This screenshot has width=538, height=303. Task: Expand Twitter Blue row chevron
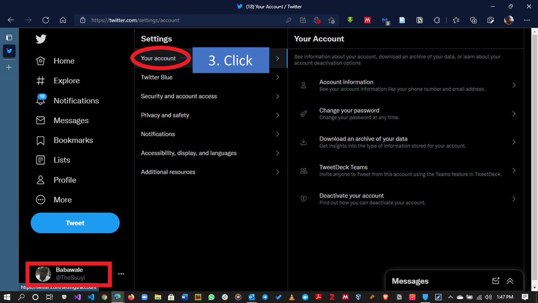(278, 77)
